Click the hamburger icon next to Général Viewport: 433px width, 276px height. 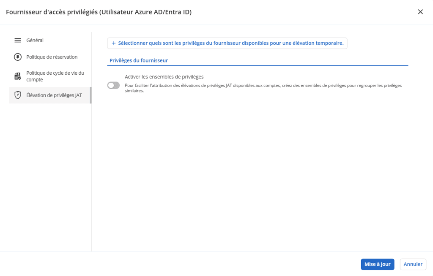click(x=18, y=41)
